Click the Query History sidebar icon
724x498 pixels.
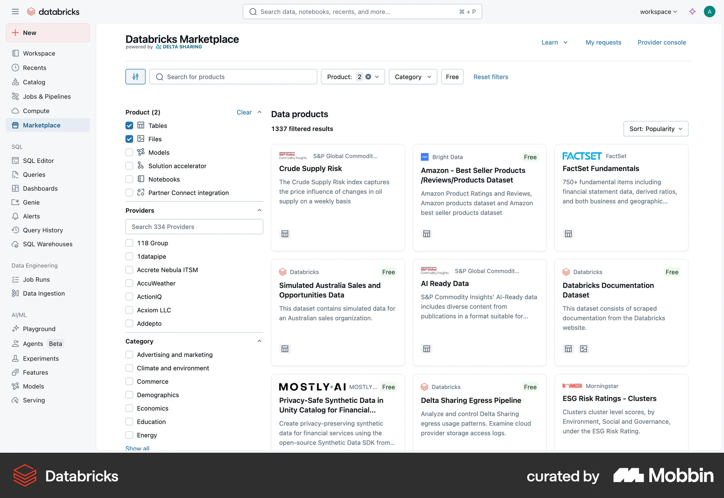tap(15, 230)
